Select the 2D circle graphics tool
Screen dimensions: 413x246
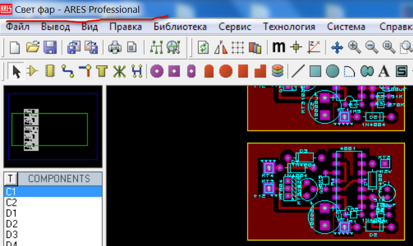333,71
